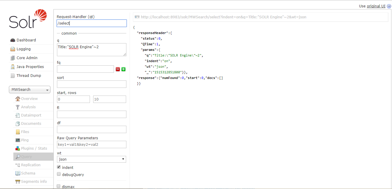Viewport: 392px width, 189px height.
Task: Open the localhost select query URL link
Action: coord(223,17)
